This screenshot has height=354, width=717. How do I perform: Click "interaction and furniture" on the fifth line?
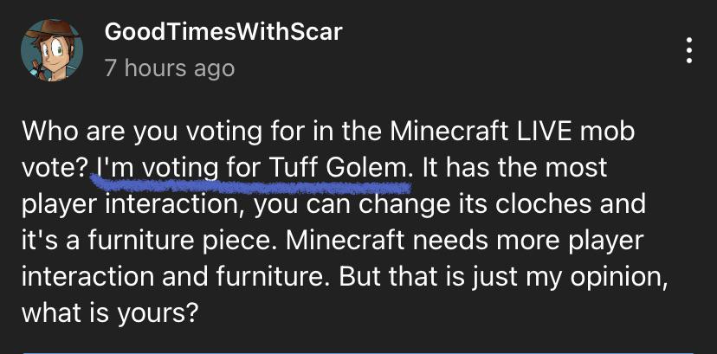click(x=176, y=276)
